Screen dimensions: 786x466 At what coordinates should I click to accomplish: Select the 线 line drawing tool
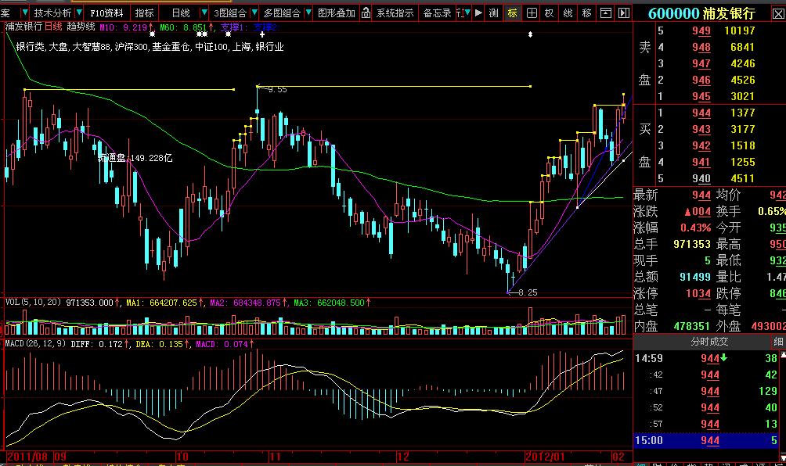(568, 13)
